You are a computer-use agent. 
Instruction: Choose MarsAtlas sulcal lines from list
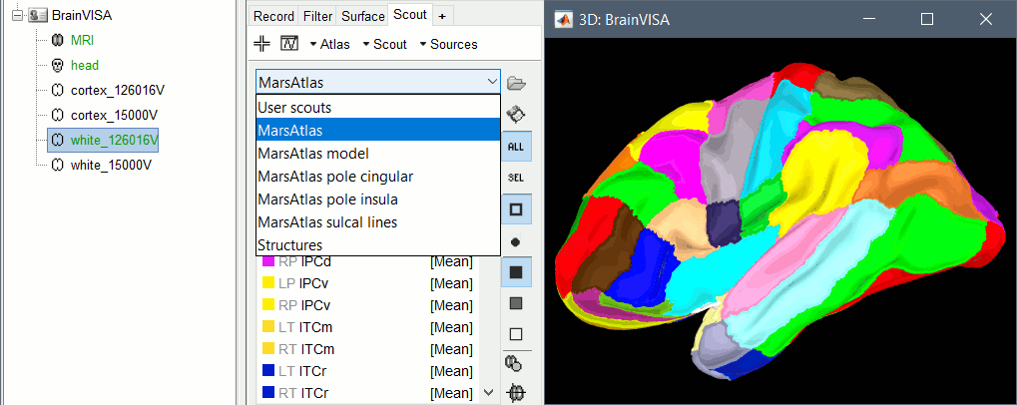327,222
